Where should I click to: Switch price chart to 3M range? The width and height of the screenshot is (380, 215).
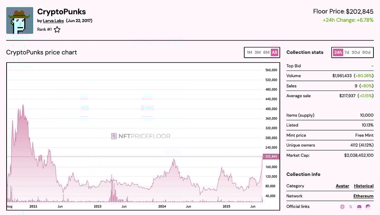258,52
